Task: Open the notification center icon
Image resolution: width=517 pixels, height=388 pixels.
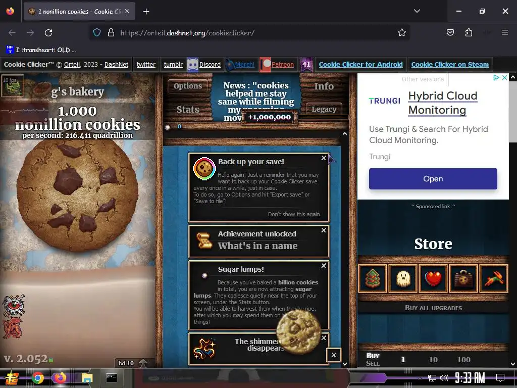Action: coord(500,378)
